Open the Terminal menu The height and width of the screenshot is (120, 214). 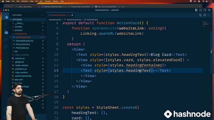pyautogui.click(x=47, y=1)
